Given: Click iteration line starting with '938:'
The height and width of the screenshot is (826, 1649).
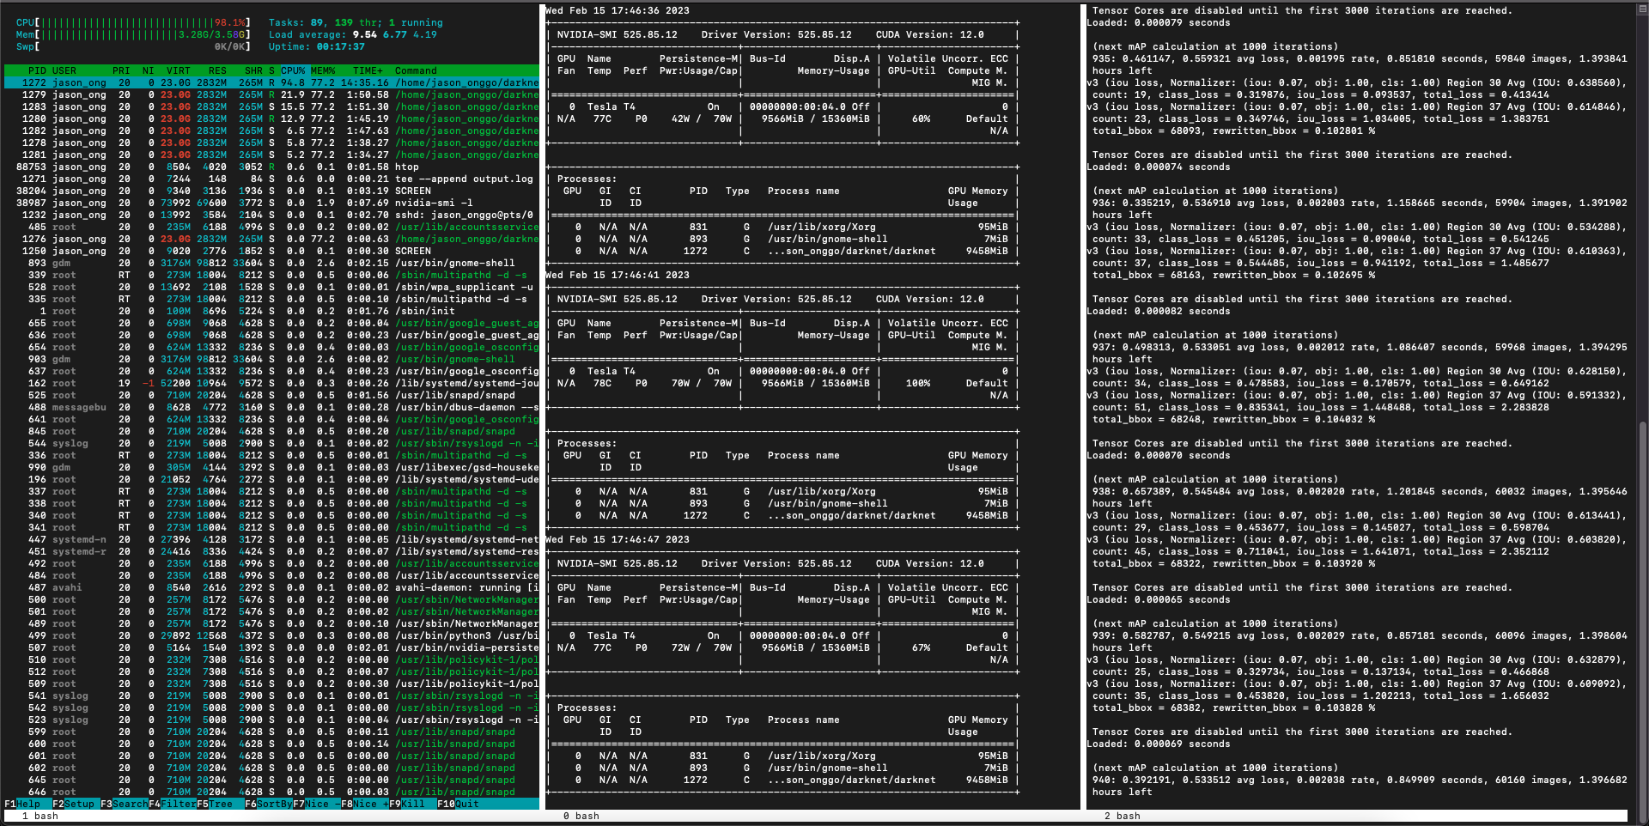Looking at the screenshot, I should [1359, 491].
